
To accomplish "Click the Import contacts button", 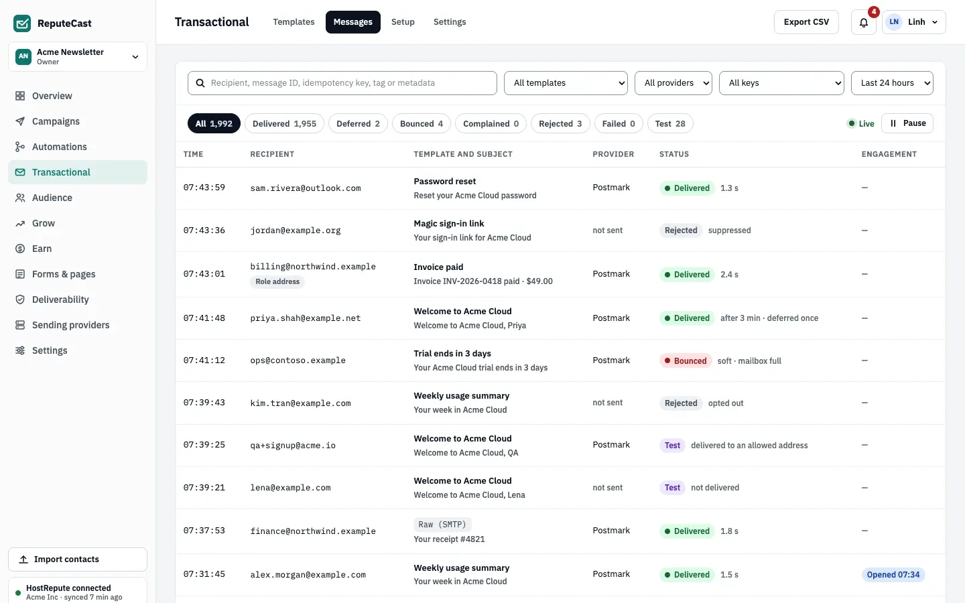I will [x=78, y=559].
